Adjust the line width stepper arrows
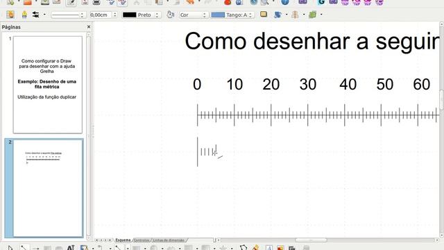The image size is (444, 250). point(114,15)
